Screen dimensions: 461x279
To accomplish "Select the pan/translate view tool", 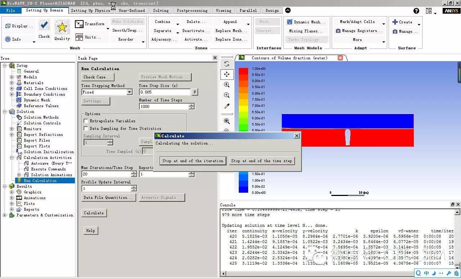I will (x=227, y=74).
